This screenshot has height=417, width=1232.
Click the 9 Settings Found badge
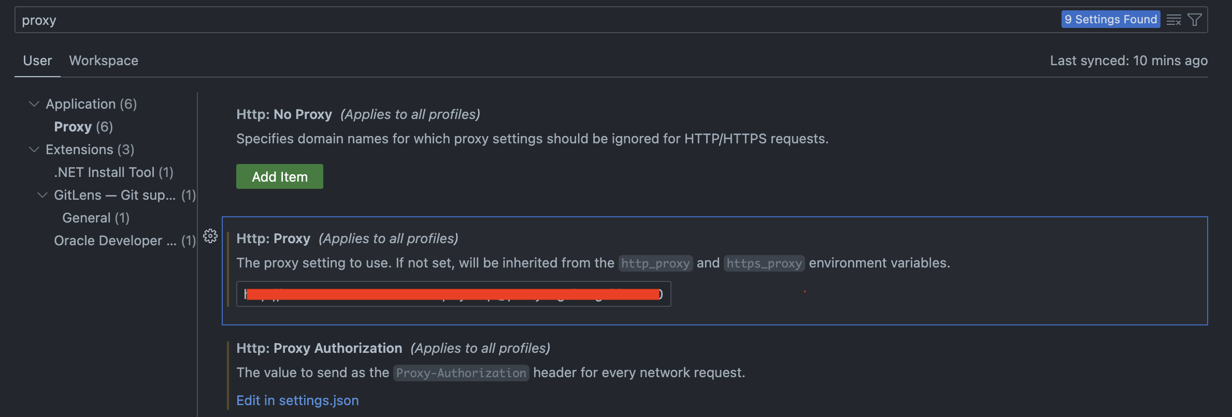[1110, 20]
